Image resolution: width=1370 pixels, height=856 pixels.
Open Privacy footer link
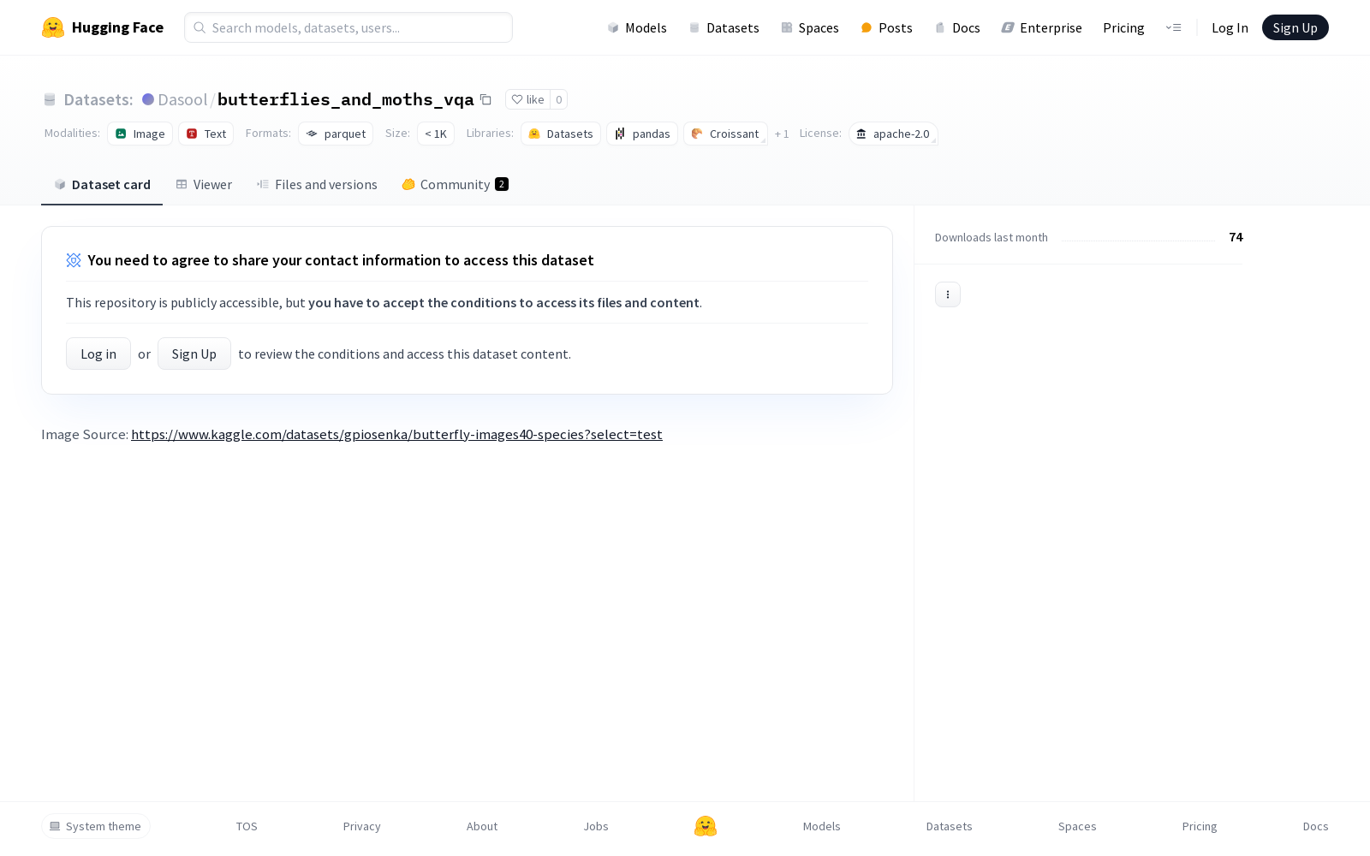[361, 826]
